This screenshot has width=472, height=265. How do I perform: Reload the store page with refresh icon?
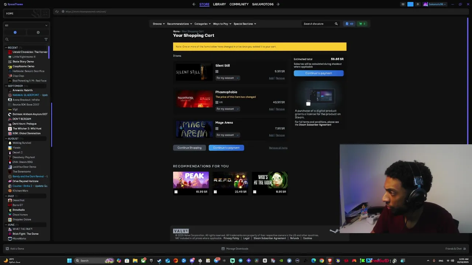point(57,11)
